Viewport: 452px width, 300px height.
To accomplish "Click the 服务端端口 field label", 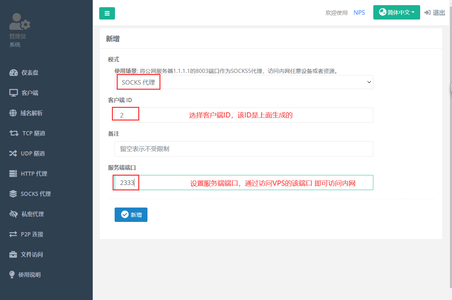I will [x=122, y=167].
